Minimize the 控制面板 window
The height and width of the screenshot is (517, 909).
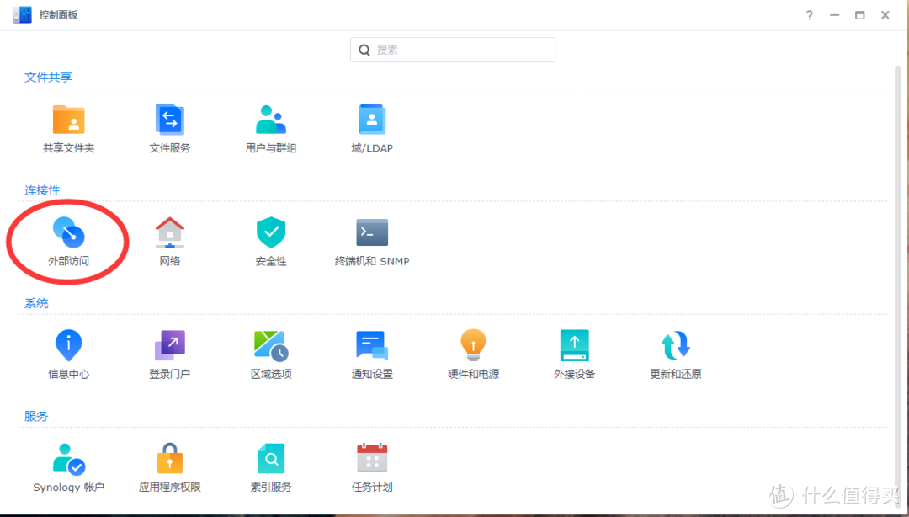point(834,15)
